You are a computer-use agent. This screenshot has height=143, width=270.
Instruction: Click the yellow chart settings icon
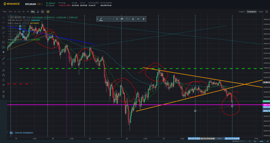tap(48, 12)
